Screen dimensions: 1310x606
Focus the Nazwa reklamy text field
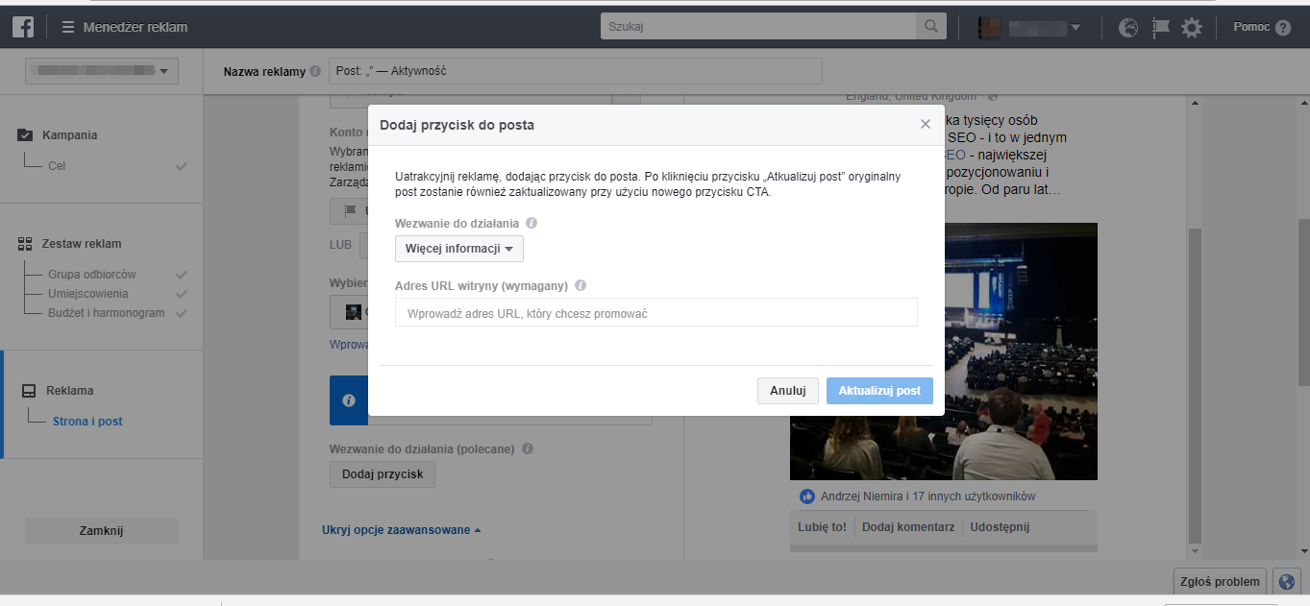576,71
